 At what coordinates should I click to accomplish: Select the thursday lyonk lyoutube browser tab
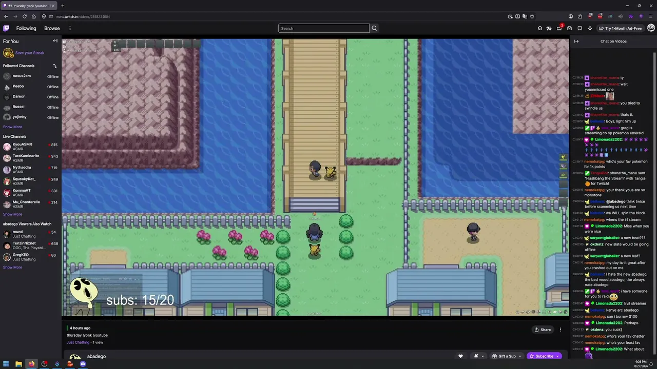coord(29,6)
